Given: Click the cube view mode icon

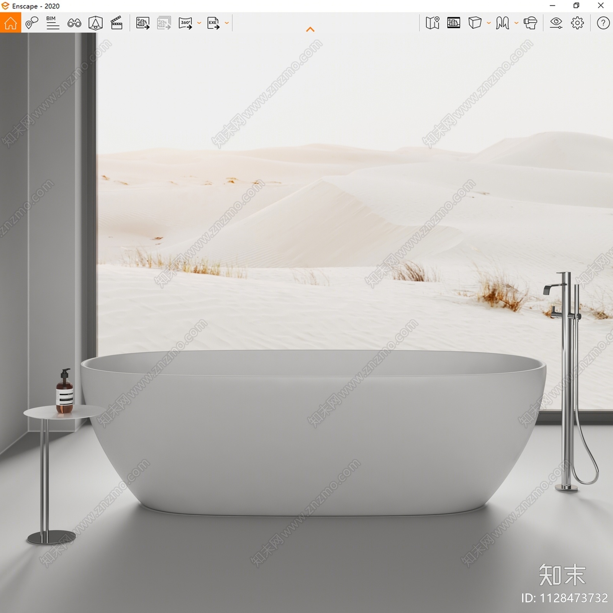Looking at the screenshot, I should point(475,23).
